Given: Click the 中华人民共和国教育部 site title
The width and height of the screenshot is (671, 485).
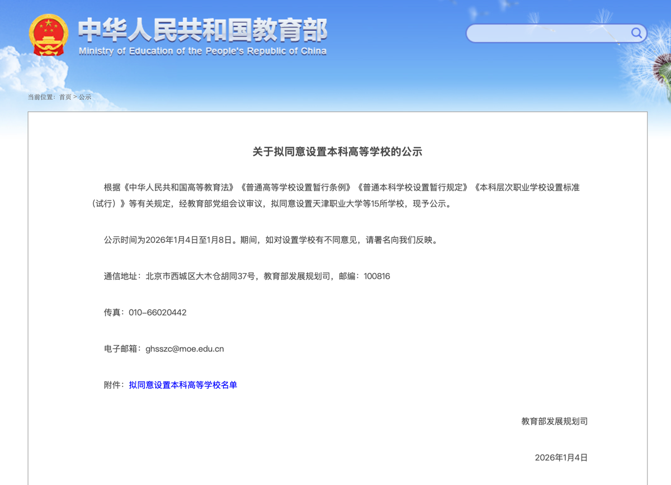Looking at the screenshot, I should (x=202, y=30).
